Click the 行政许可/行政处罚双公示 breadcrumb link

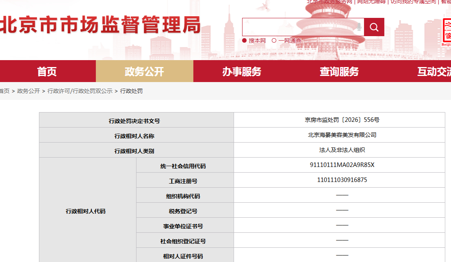pos(80,91)
